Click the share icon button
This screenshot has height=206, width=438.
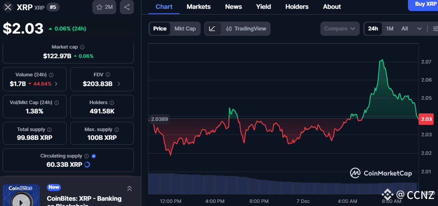pos(127,7)
